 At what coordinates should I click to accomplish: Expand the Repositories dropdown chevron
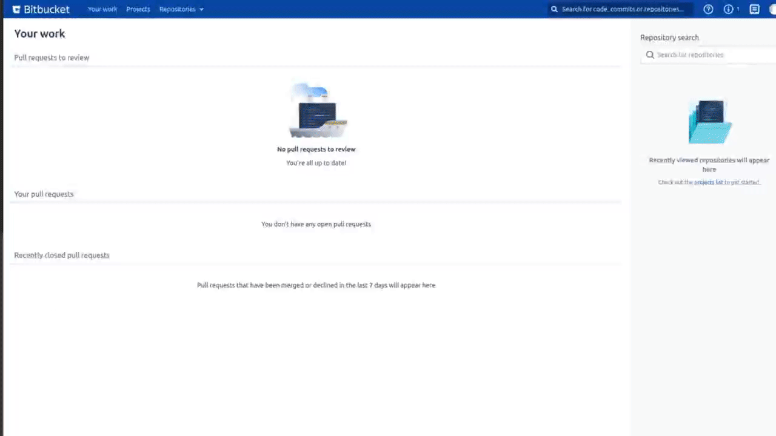[201, 9]
